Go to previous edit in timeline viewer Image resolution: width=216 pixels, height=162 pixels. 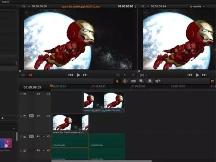click(190, 75)
